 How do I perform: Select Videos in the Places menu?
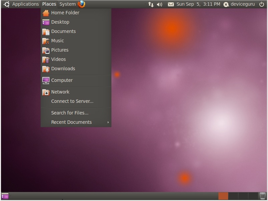coord(76,59)
